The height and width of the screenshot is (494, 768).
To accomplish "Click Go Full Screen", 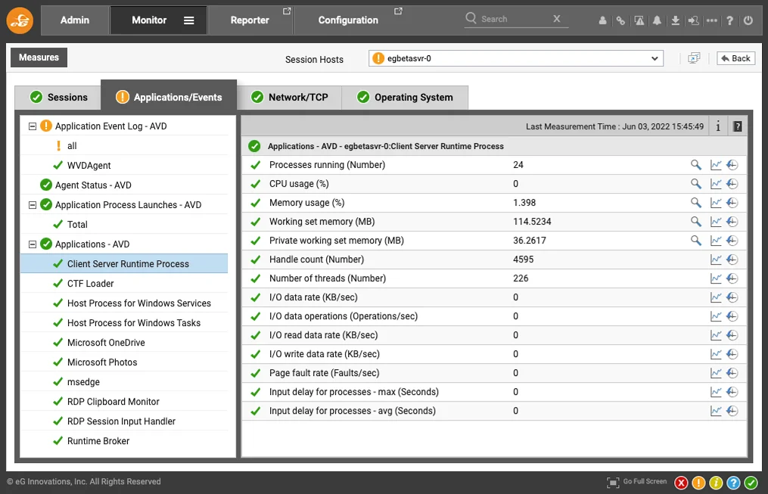I will point(637,482).
